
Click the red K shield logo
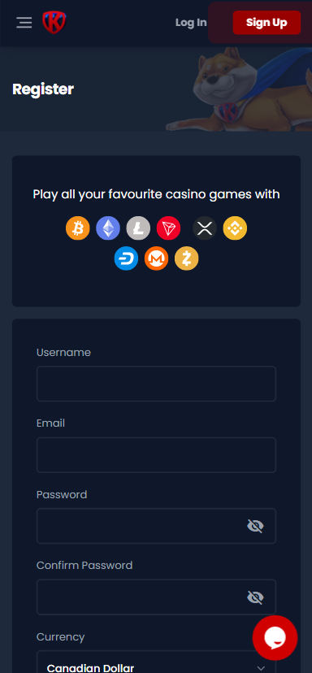[x=54, y=22]
